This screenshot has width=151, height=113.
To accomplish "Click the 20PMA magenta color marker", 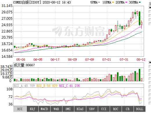I will pyautogui.click(x=126, y=2).
